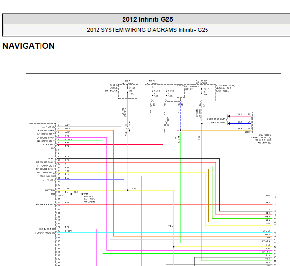Click the 'MODE CHANGE SIG' pin label
The image size is (290, 266).
coord(45,233)
